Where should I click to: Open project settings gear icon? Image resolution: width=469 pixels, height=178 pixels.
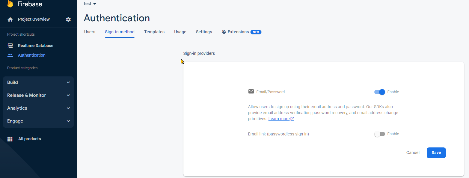click(x=68, y=19)
